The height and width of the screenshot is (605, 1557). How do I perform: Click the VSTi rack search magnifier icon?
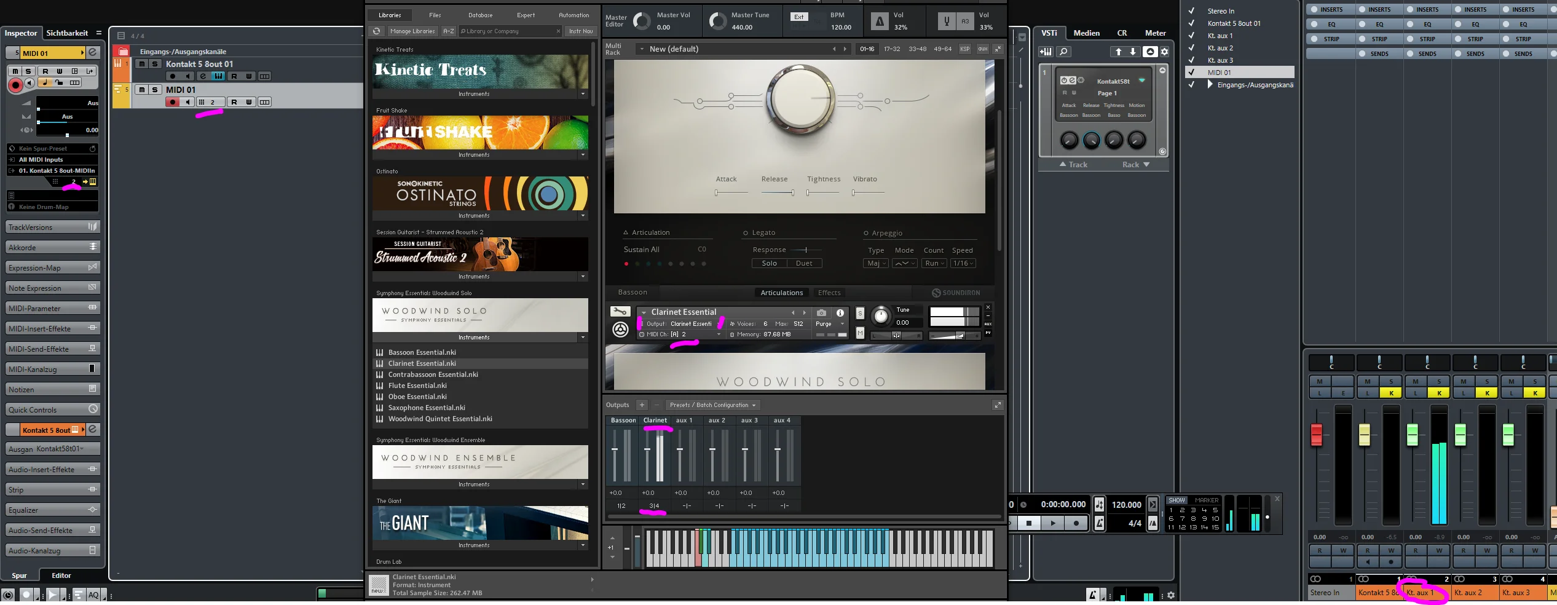(x=1063, y=52)
